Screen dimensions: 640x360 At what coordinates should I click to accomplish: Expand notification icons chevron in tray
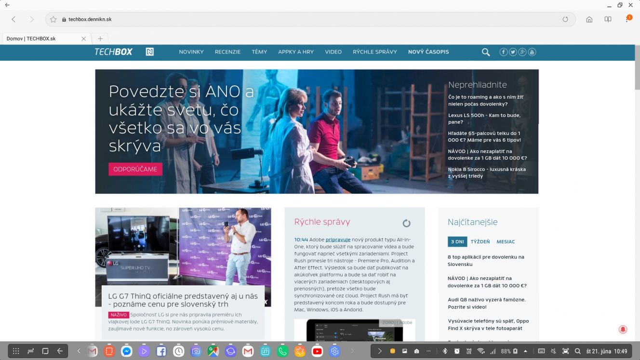click(x=380, y=351)
